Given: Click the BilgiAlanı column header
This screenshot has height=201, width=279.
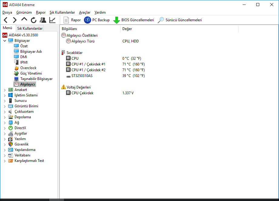Looking at the screenshot, I should point(90,29).
